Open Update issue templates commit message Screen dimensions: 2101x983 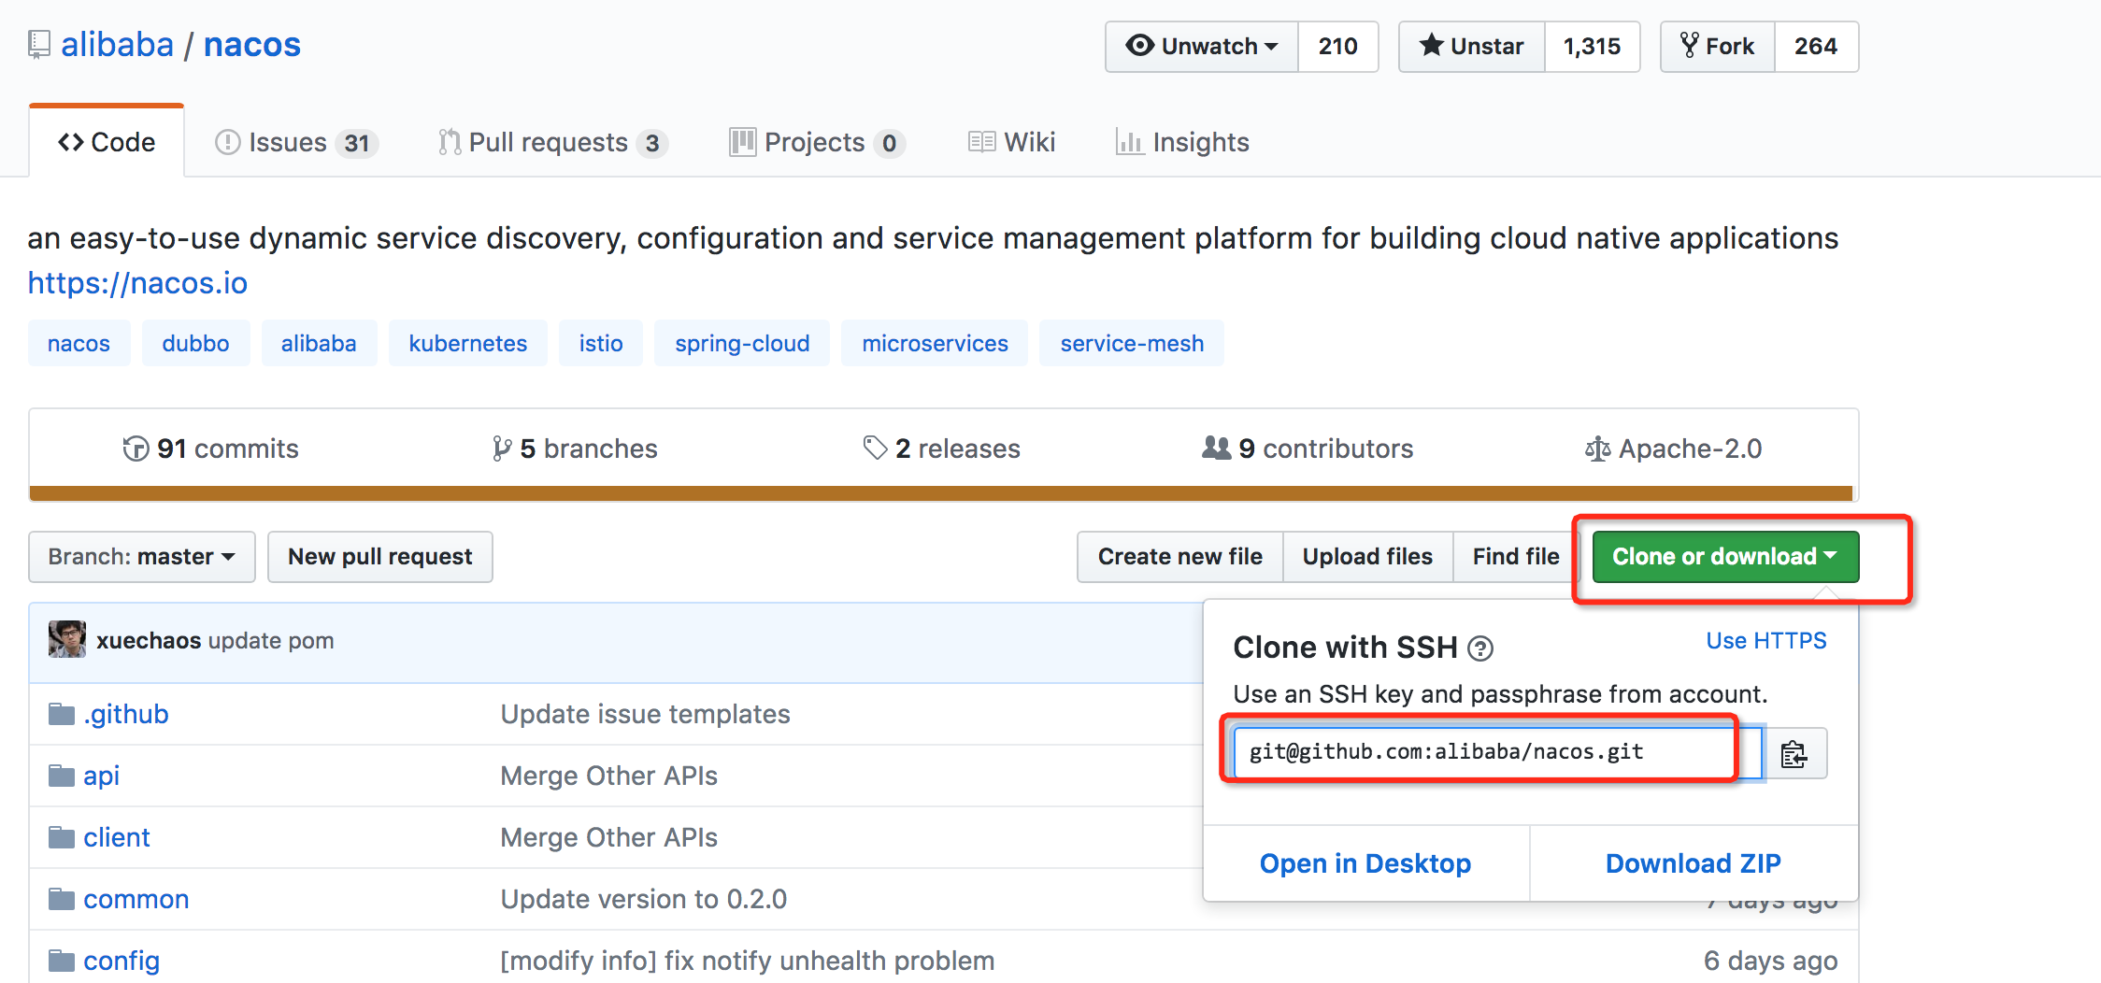646,714
